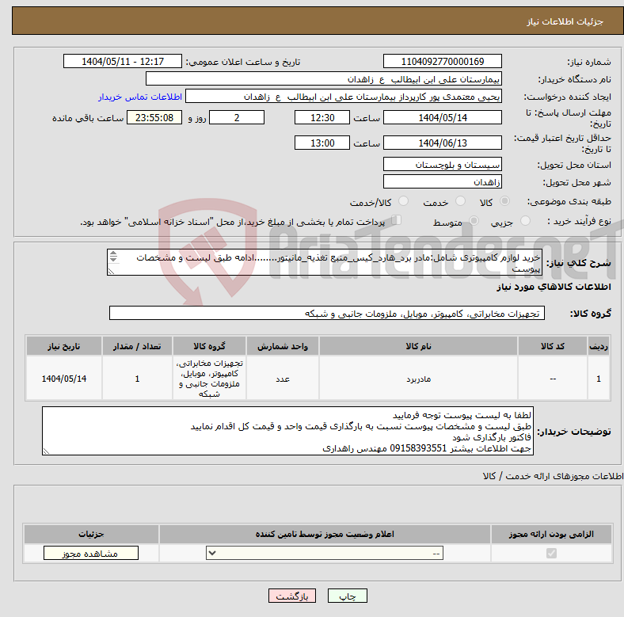Viewport: 624px width, 617px height.
Task: Click the buyer notes textarea resize handle
Action: [46, 451]
